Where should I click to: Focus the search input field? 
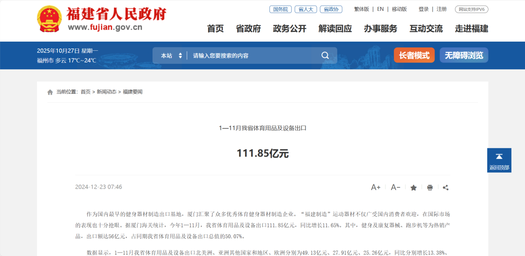click(x=252, y=56)
